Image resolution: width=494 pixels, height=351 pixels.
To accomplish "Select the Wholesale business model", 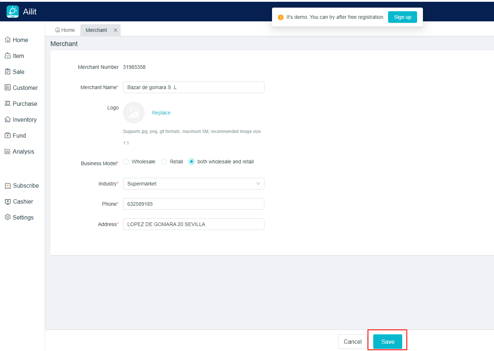I will [126, 162].
